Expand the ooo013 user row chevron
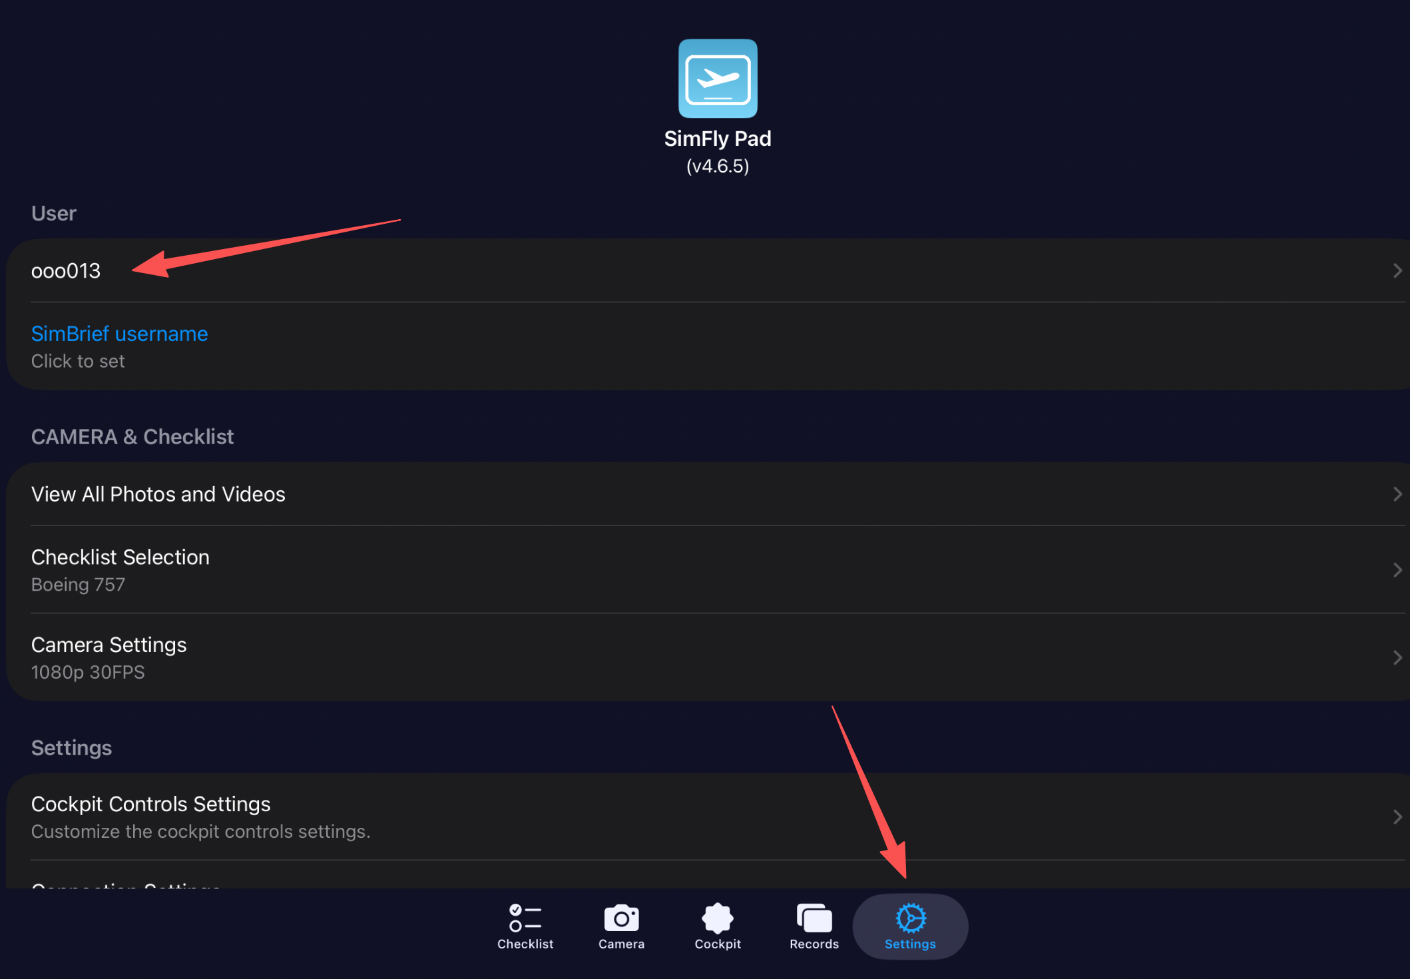The image size is (1410, 979). point(1397,270)
